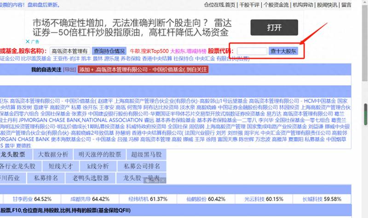Open 甘李药业 stock at 64.52%
The width and height of the screenshot is (368, 218).
click(23, 199)
